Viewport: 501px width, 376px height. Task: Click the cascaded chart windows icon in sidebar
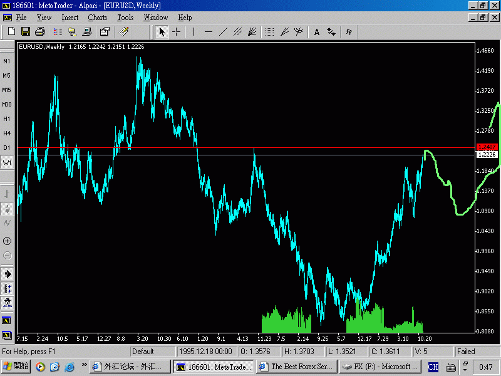pos(7,335)
